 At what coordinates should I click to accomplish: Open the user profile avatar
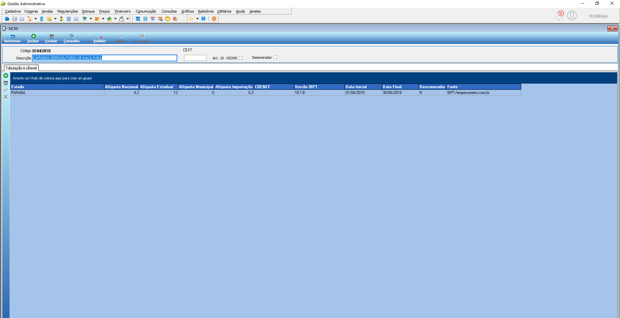tap(572, 15)
